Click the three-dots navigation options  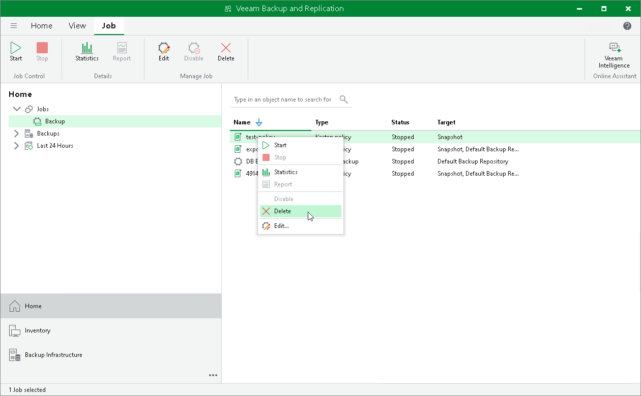click(x=213, y=375)
